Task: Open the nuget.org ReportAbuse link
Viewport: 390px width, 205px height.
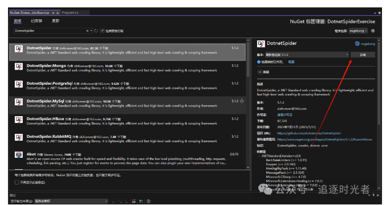Action: (324, 140)
